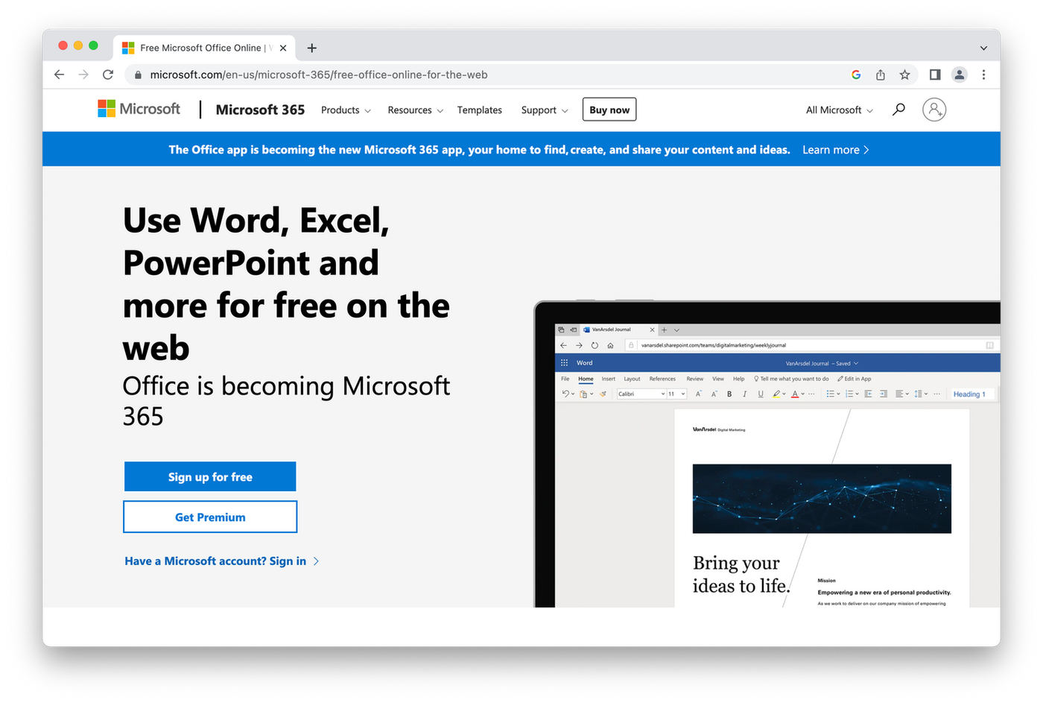Open the Font Color swatch
Screen dimensions: 1043x703
795,394
